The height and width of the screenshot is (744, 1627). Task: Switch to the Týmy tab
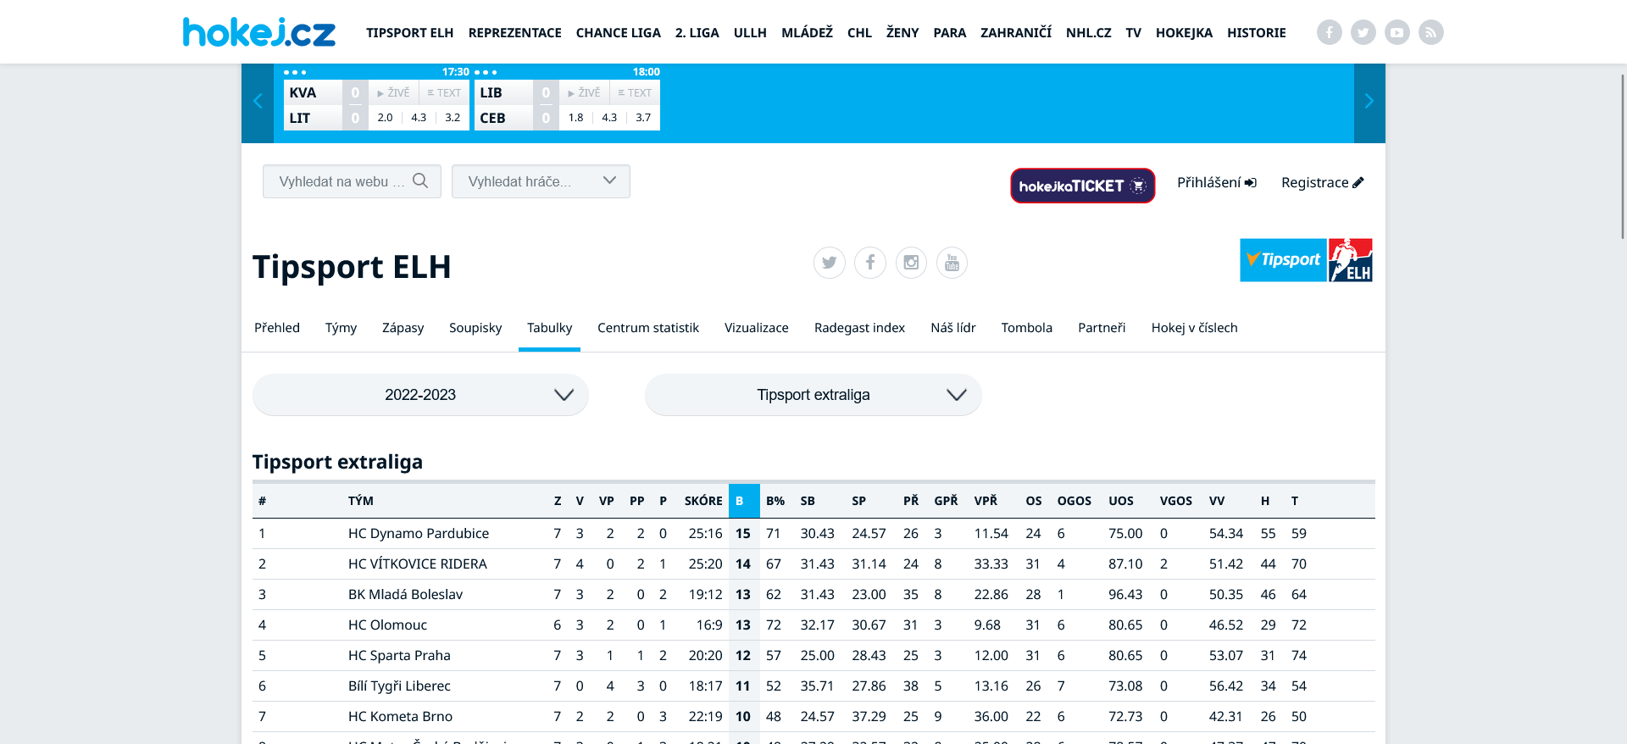click(x=341, y=328)
